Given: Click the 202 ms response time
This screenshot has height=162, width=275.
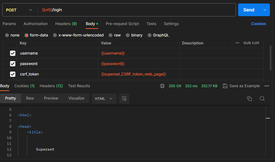Looking at the screenshot, I should 191,86.
